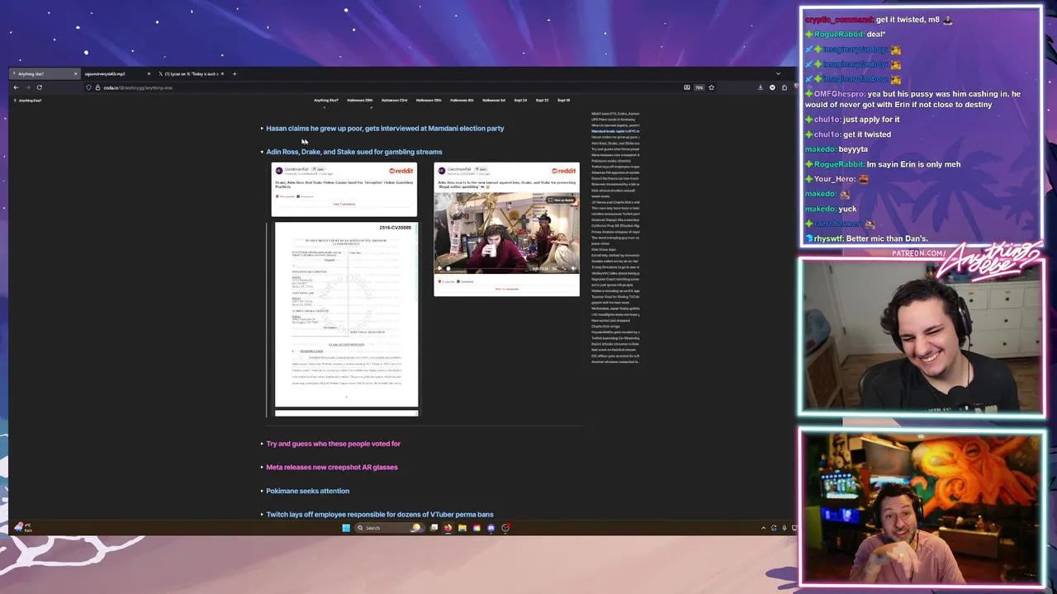Close the Anything Else? browser tab
Image resolution: width=1057 pixels, height=594 pixels.
(75, 73)
